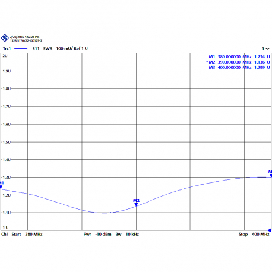Edit the Stop 400 MHz frequency field
The image size is (272, 272).
click(x=254, y=234)
